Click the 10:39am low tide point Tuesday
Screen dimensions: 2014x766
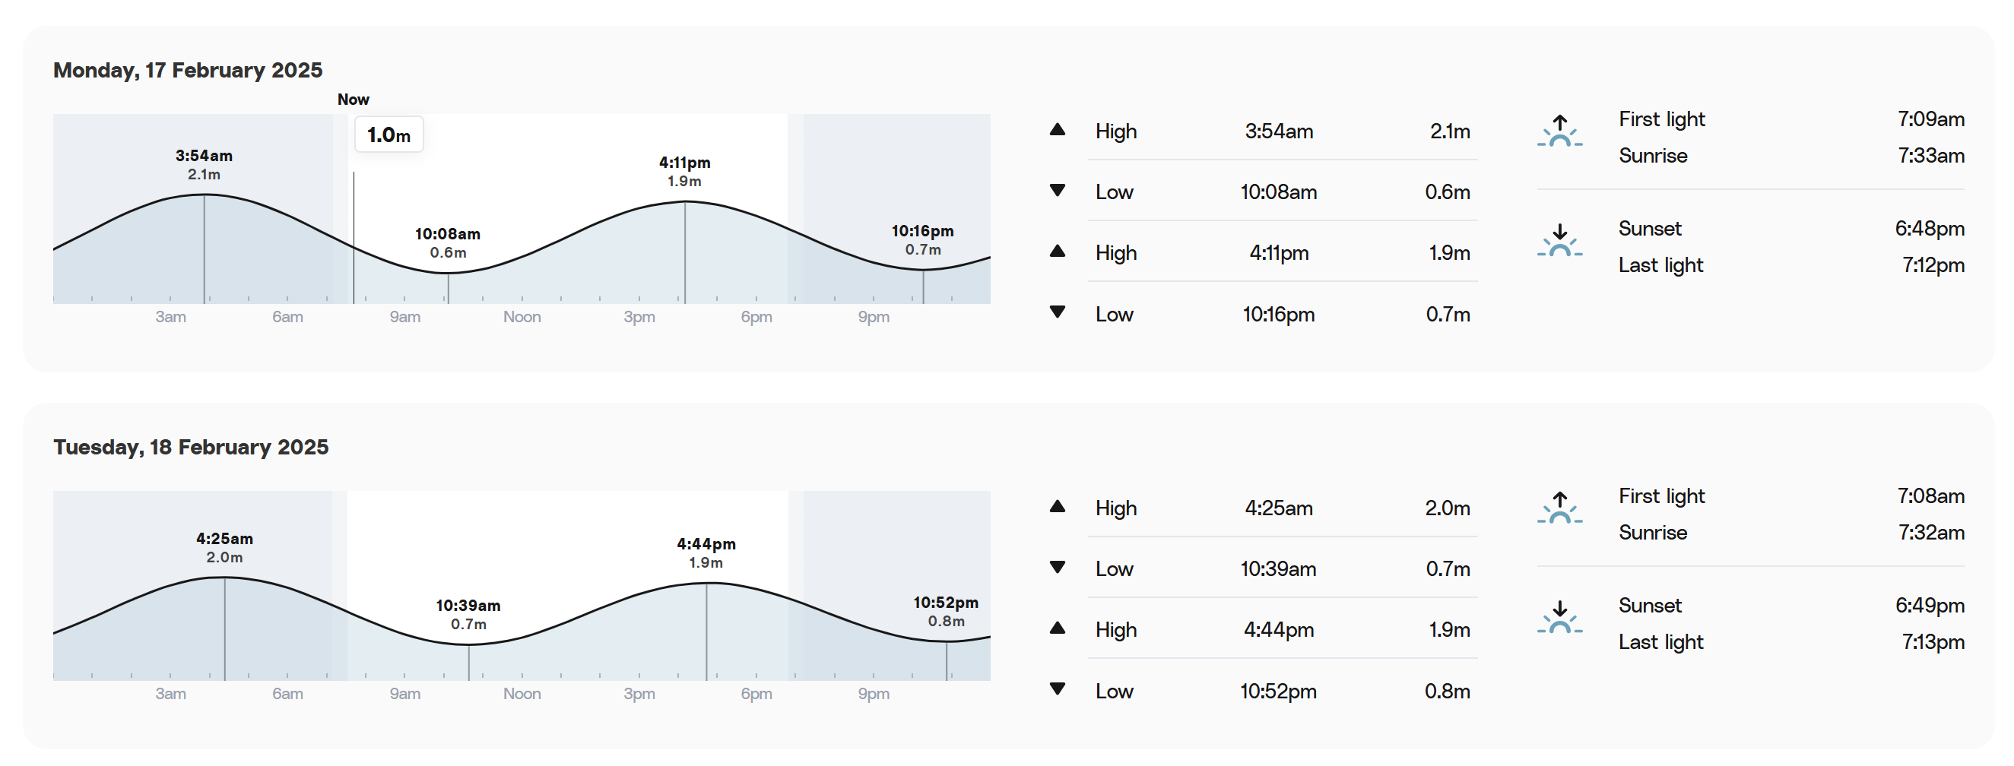click(x=469, y=644)
